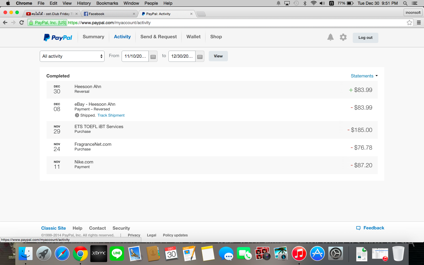The height and width of the screenshot is (265, 424).
Task: Reload the page
Action: click(x=21, y=23)
